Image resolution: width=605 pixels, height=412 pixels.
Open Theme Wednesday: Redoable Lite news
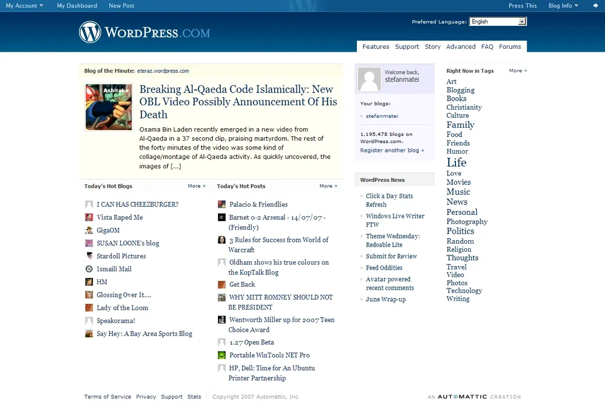tap(393, 240)
